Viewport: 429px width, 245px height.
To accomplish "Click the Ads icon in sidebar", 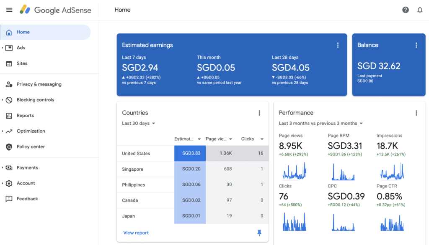I will tap(9, 48).
